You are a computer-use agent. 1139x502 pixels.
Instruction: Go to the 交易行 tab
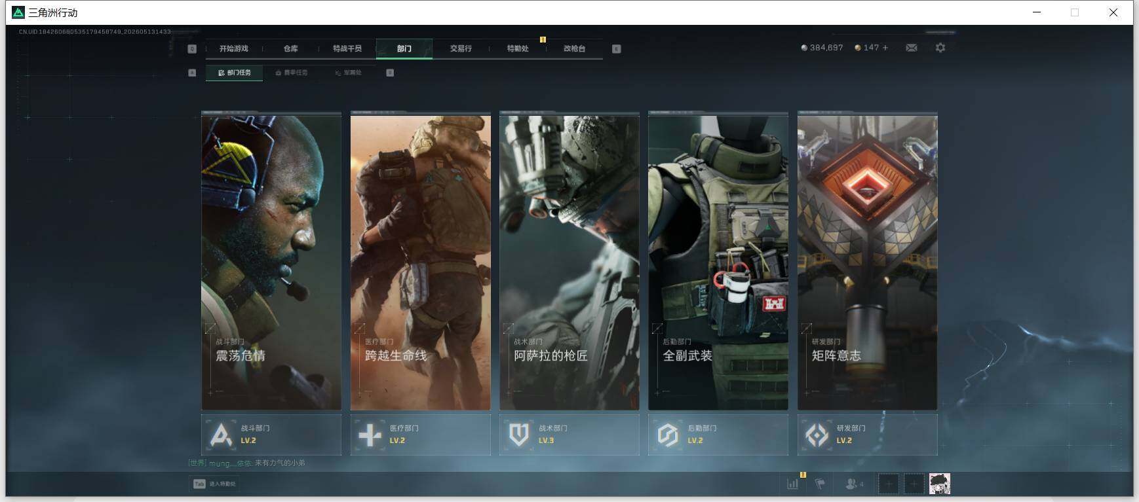pyautogui.click(x=461, y=48)
